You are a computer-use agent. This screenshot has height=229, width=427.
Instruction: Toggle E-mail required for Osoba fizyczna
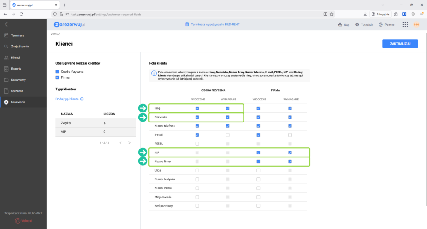point(228,135)
